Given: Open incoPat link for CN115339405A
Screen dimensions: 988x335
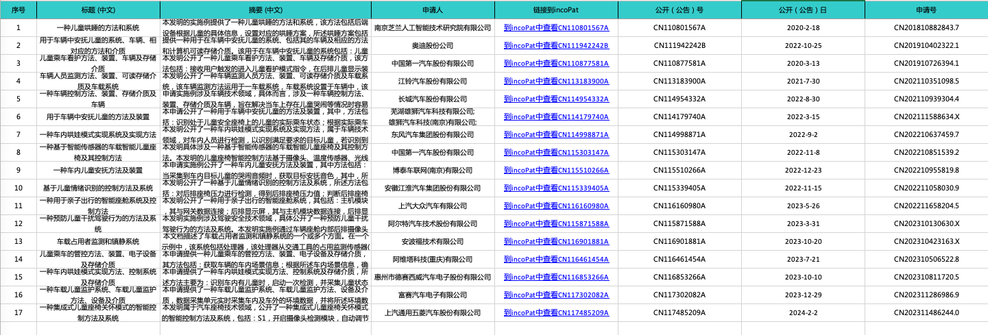Looking at the screenshot, I should coord(556,188).
